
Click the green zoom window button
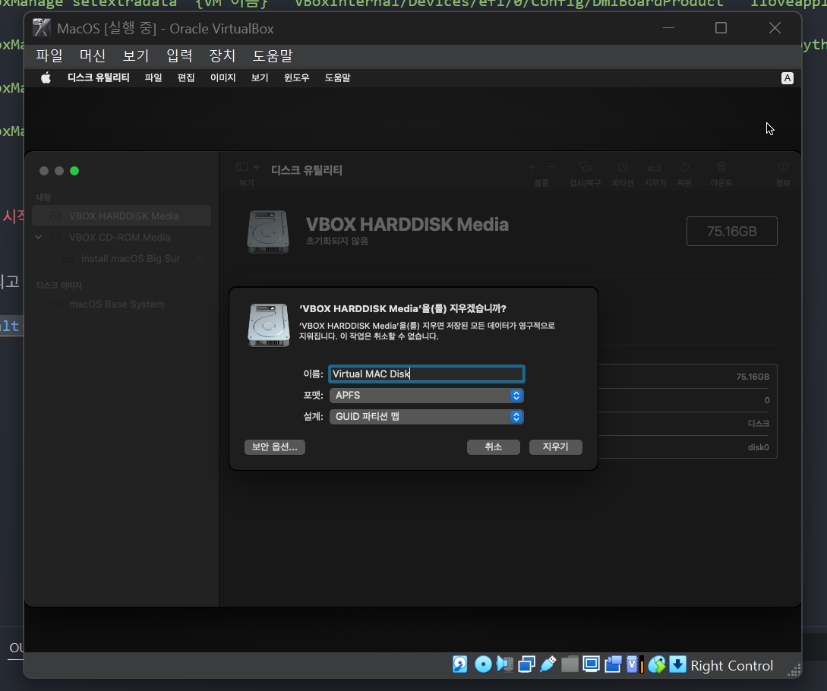pos(74,171)
